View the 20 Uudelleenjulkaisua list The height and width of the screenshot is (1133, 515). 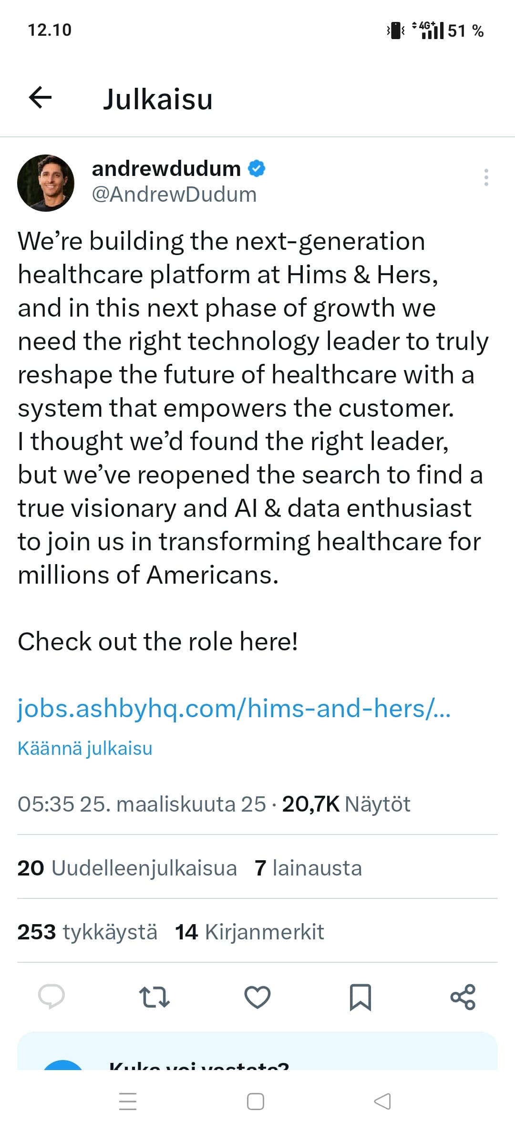pyautogui.click(x=127, y=868)
